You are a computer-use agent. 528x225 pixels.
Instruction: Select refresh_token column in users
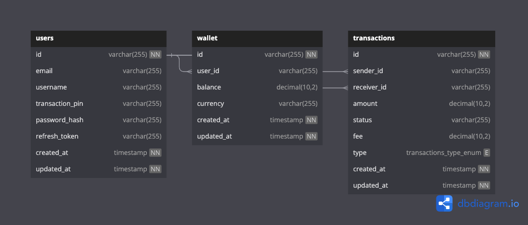[x=98, y=136]
